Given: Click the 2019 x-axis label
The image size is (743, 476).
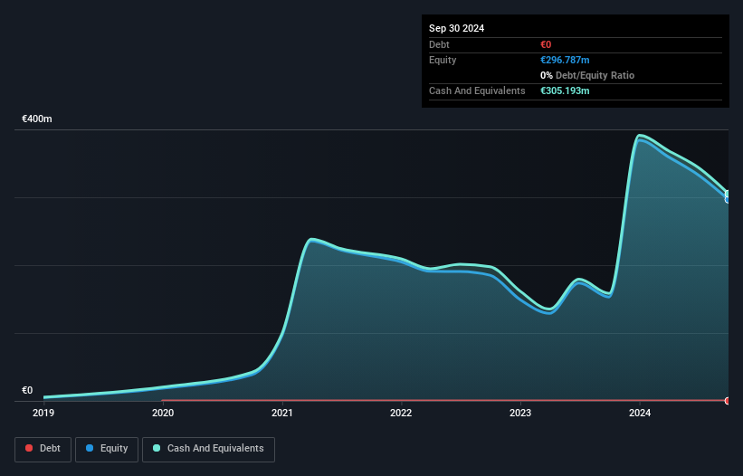Looking at the screenshot, I should (43, 413).
